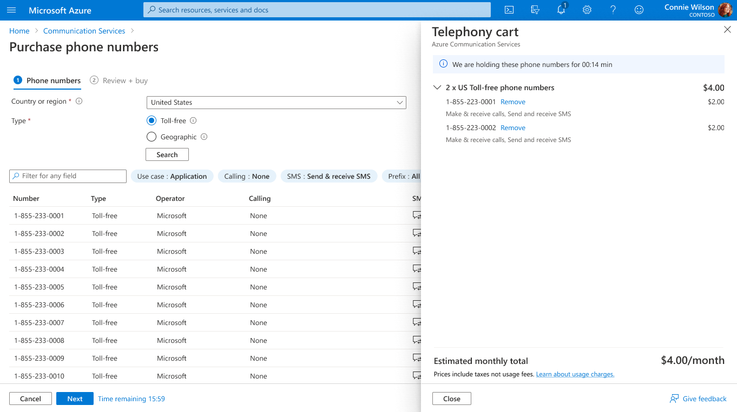Click the Filter for any field box

tap(68, 176)
